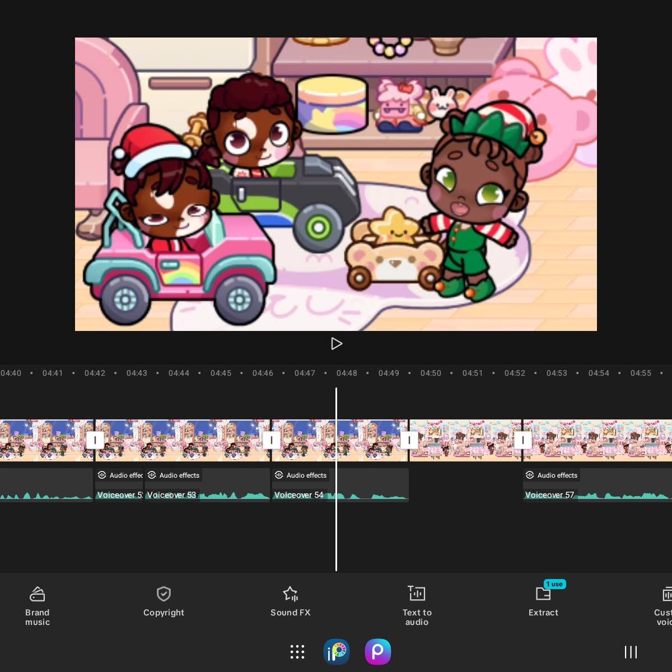Screen dimensions: 672x672
Task: Launch the ibis Paint app from the taskbar
Action: click(337, 652)
